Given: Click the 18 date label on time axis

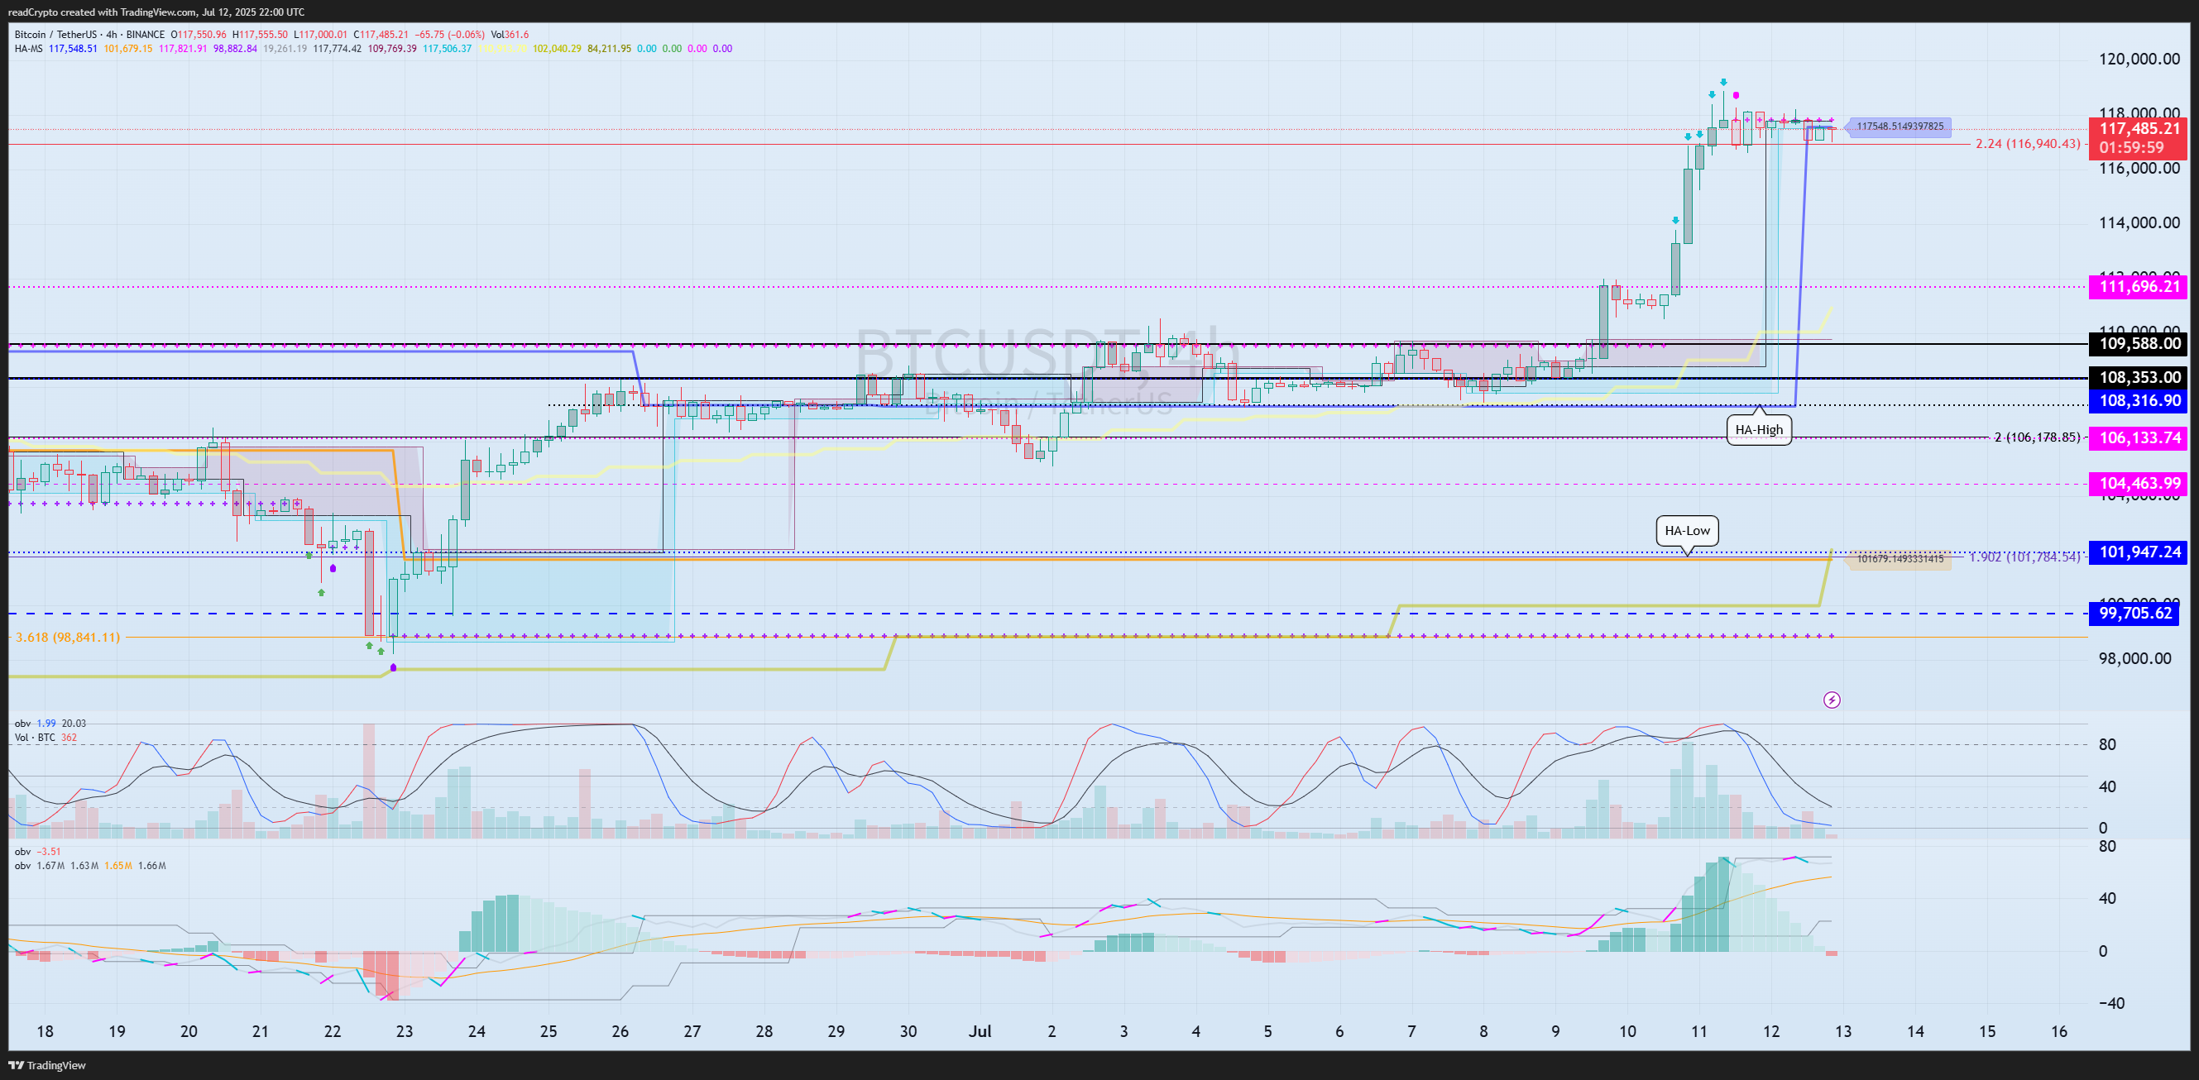Looking at the screenshot, I should click(x=46, y=1031).
